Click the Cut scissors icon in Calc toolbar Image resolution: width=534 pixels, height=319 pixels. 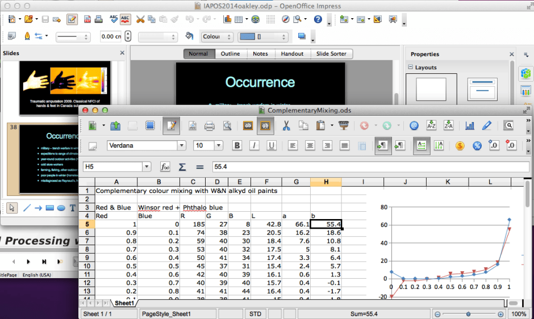(x=287, y=126)
